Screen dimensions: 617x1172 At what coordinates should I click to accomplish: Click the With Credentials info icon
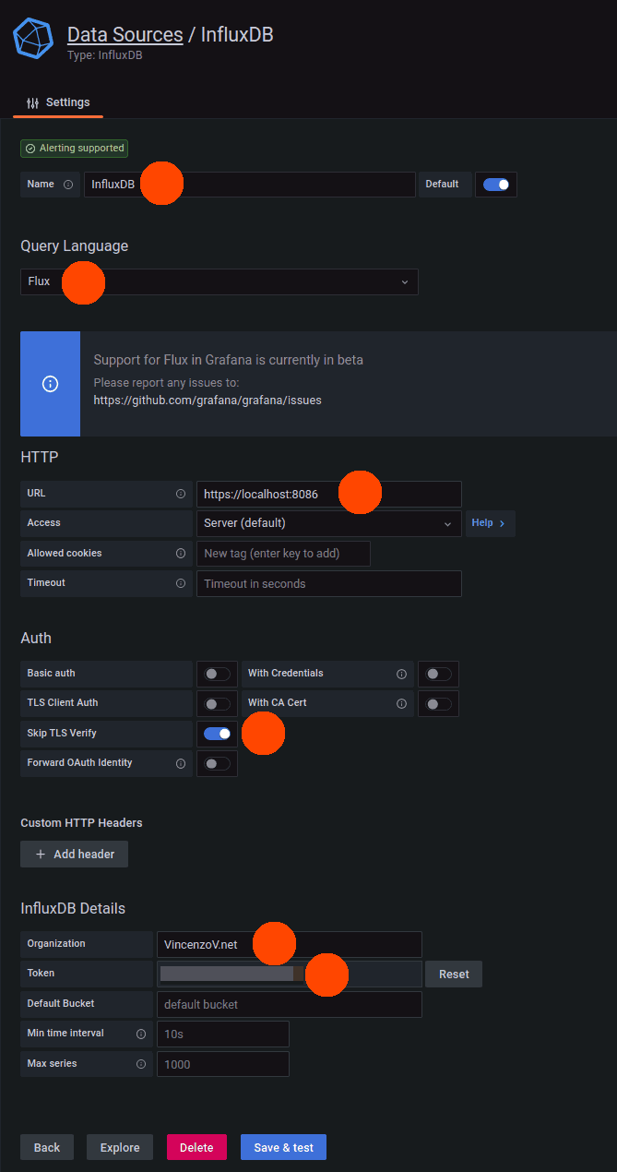tap(401, 674)
